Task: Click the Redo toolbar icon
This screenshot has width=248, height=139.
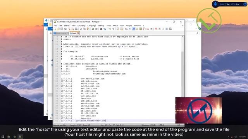Action: point(96,29)
